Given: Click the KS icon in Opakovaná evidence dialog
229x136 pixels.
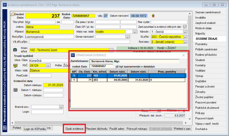Looking at the screenshot, I should (x=73, y=55).
